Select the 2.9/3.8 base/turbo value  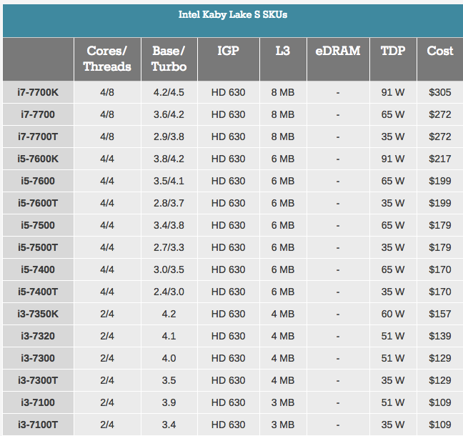pyautogui.click(x=169, y=137)
